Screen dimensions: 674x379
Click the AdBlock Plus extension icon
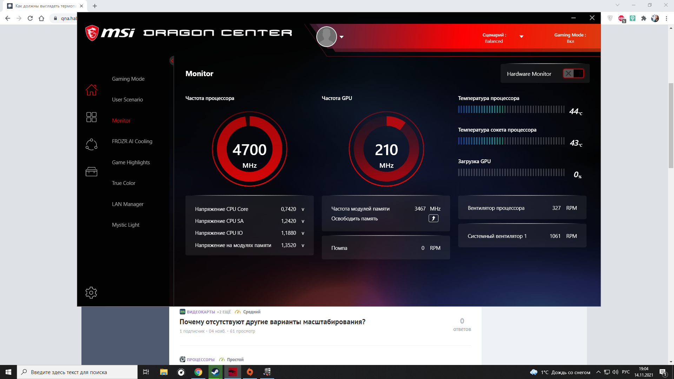621,18
